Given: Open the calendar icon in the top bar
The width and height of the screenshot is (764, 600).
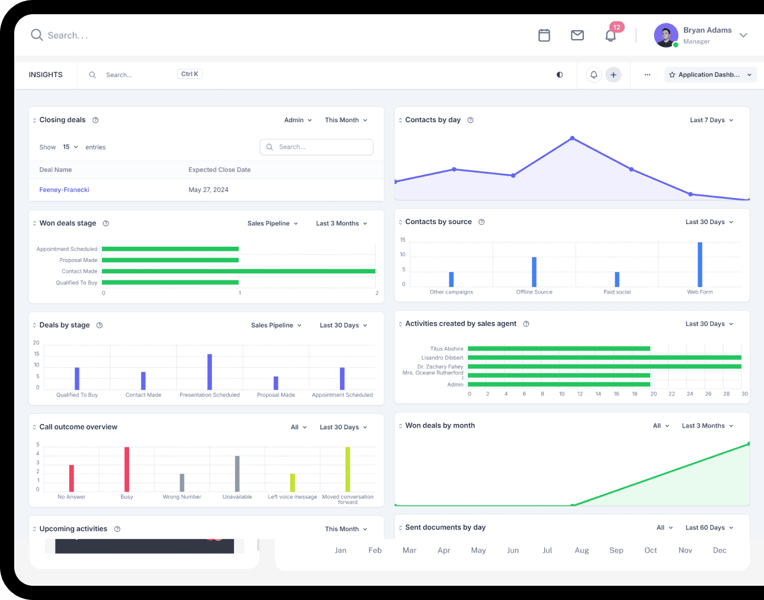Looking at the screenshot, I should (x=544, y=35).
